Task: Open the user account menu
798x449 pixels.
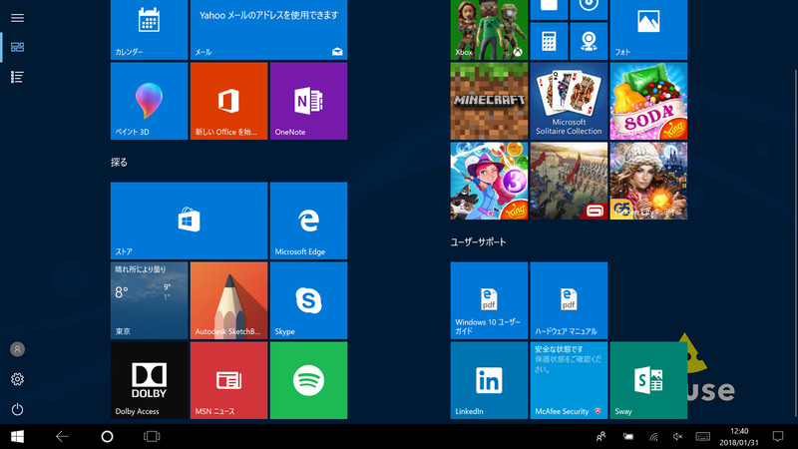Action: [x=17, y=349]
